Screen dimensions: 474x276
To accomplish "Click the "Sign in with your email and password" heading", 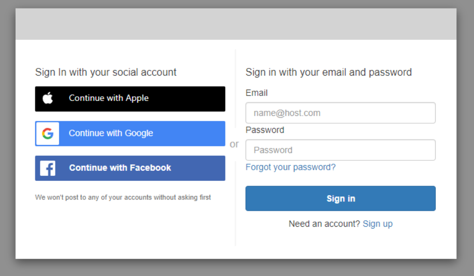I will (329, 72).
